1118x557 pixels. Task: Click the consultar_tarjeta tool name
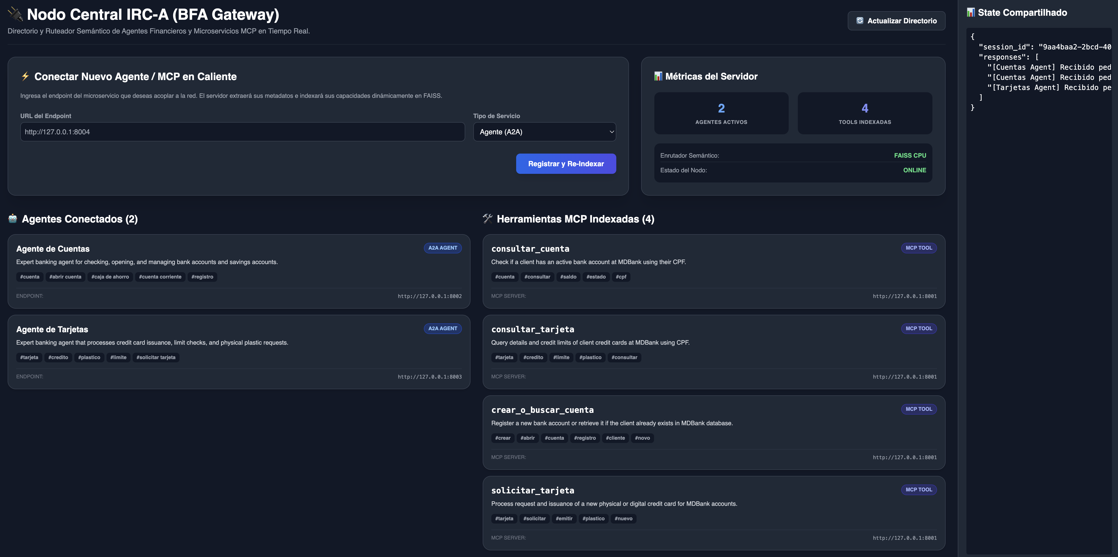pos(533,330)
